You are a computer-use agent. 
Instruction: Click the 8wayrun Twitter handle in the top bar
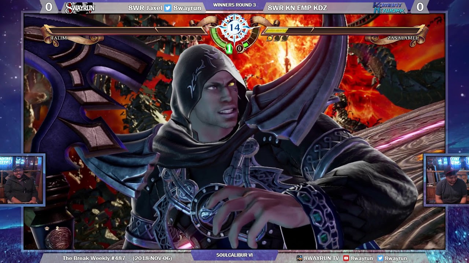pos(187,8)
